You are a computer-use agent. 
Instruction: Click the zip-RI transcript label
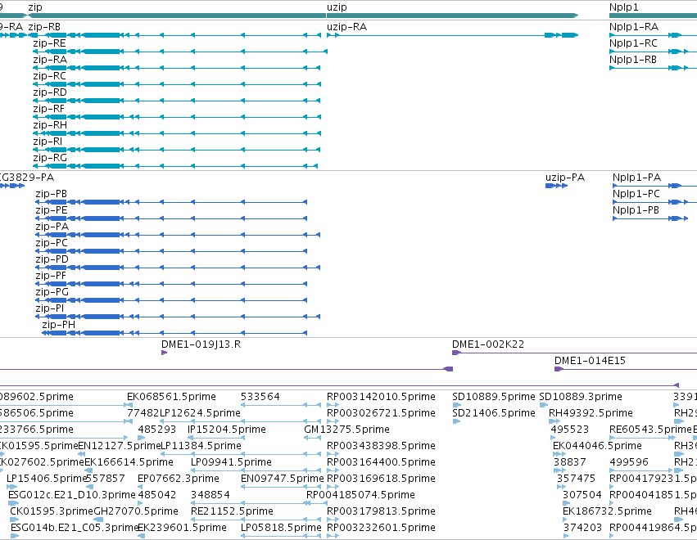(x=48, y=142)
